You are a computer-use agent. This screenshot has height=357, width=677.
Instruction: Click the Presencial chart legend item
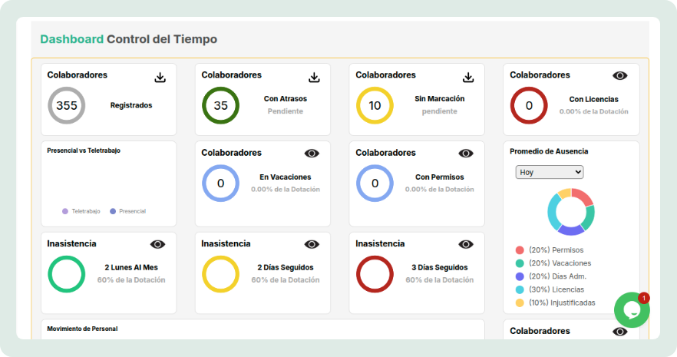coord(127,211)
